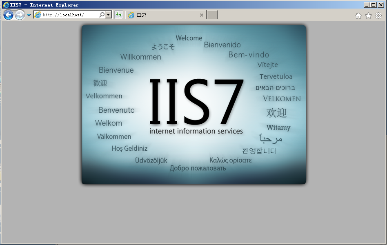Image resolution: width=387 pixels, height=245 pixels.
Task: Open the Tools gear menu
Action: (378, 16)
